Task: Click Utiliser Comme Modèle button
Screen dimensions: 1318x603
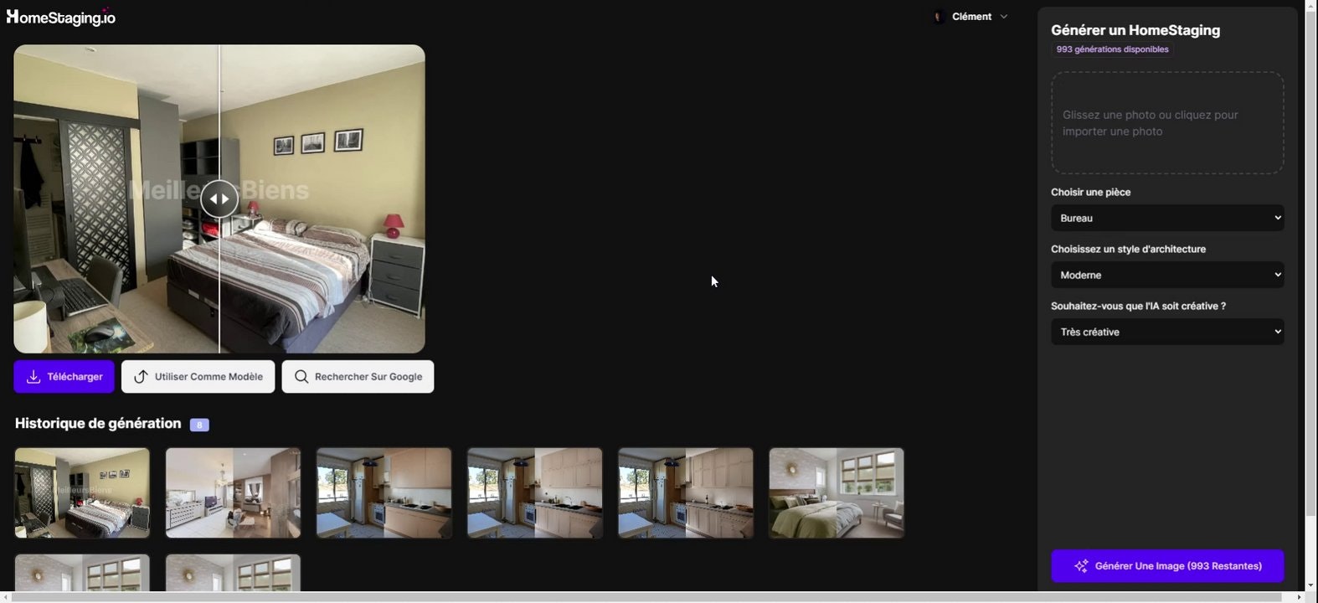Action: click(x=198, y=377)
